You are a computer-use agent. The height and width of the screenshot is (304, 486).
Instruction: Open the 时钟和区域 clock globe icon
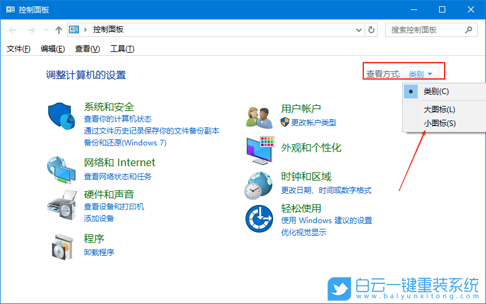tap(259, 186)
